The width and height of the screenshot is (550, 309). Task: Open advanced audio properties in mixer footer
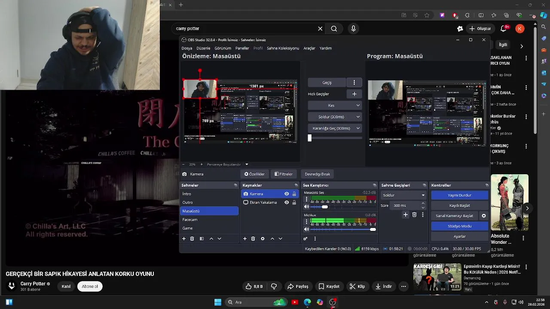tap(306, 239)
